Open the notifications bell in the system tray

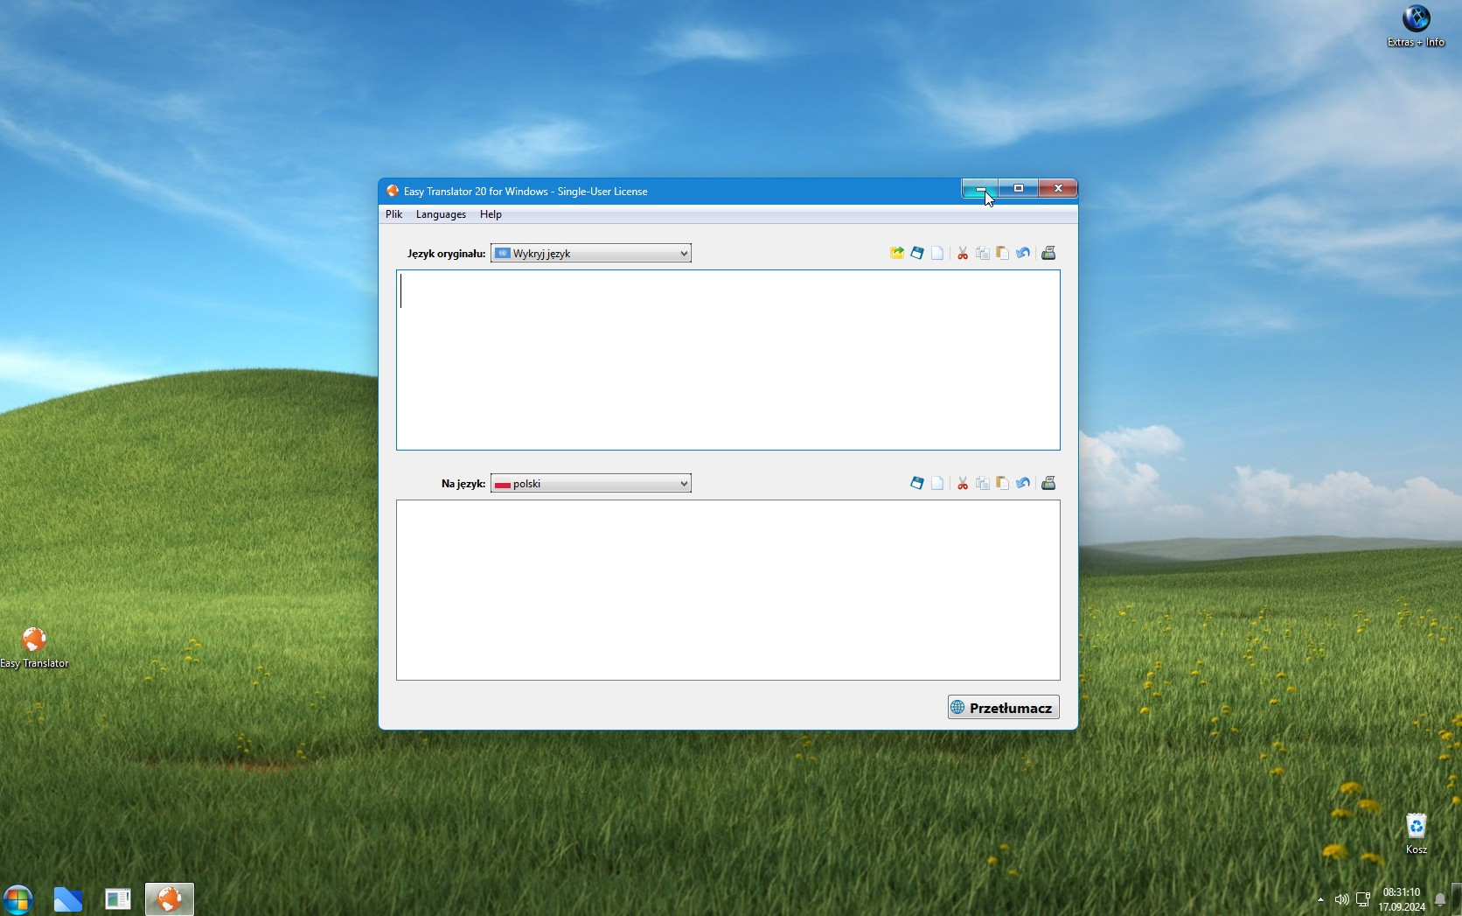1439,900
